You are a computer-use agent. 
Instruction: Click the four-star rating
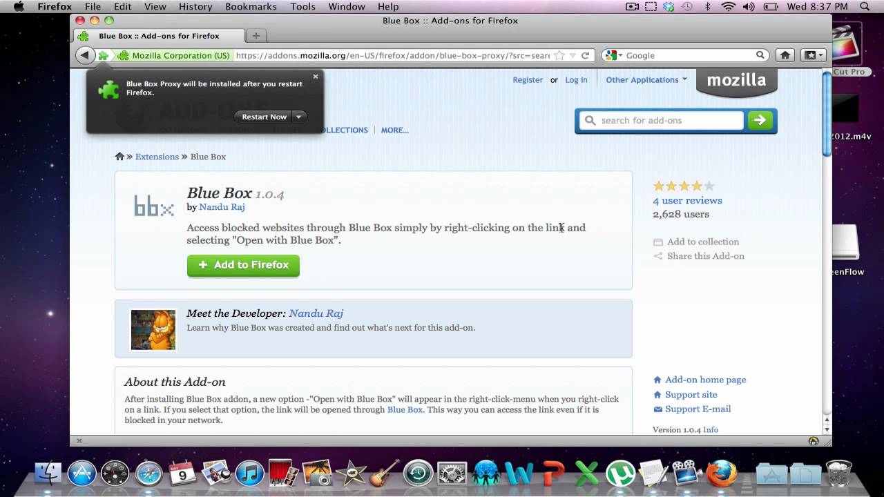(x=683, y=186)
